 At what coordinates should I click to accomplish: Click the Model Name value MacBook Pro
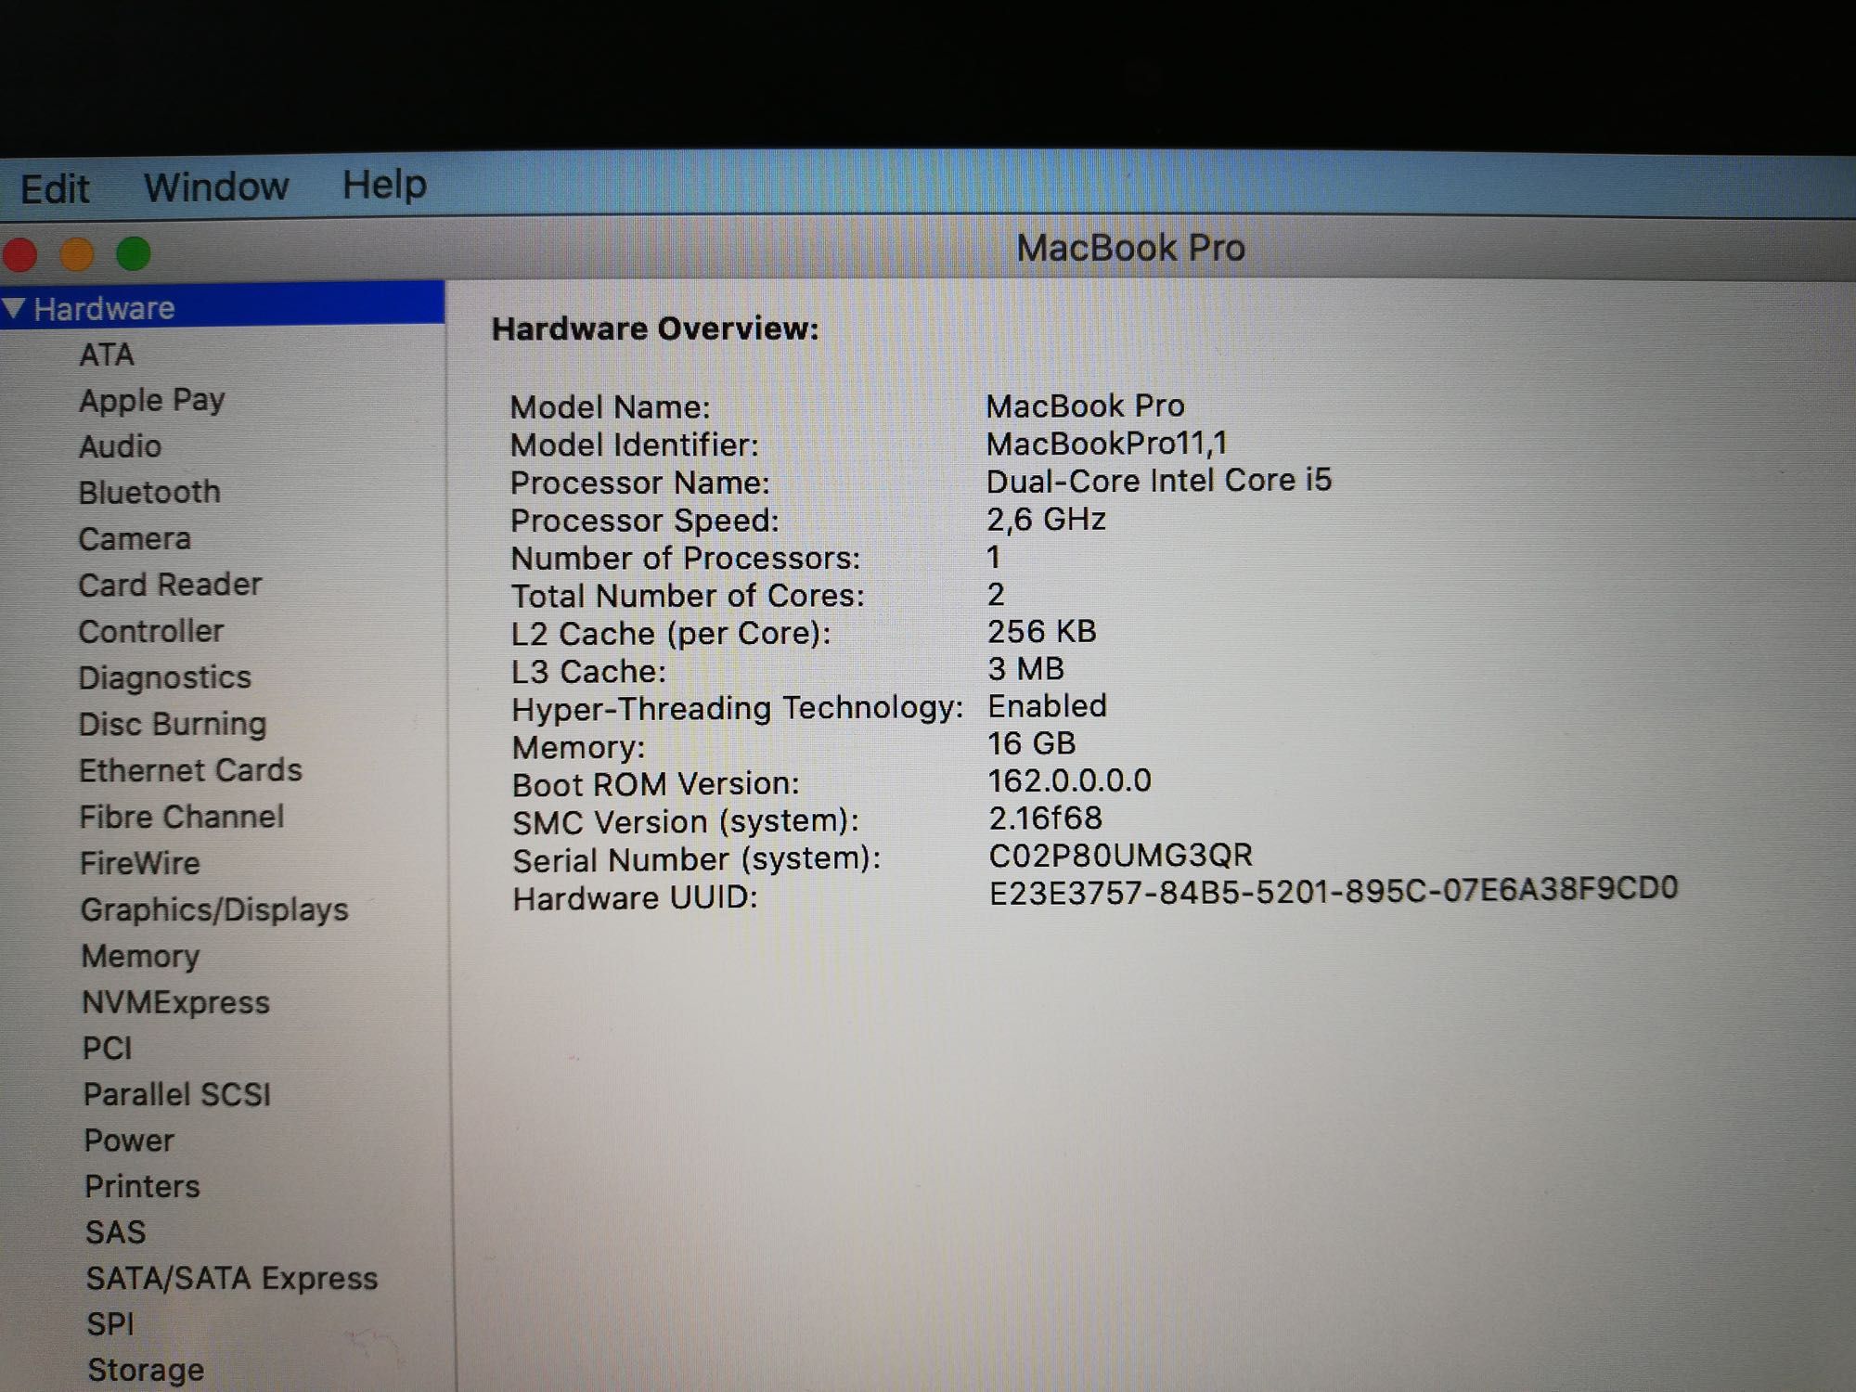(1085, 406)
